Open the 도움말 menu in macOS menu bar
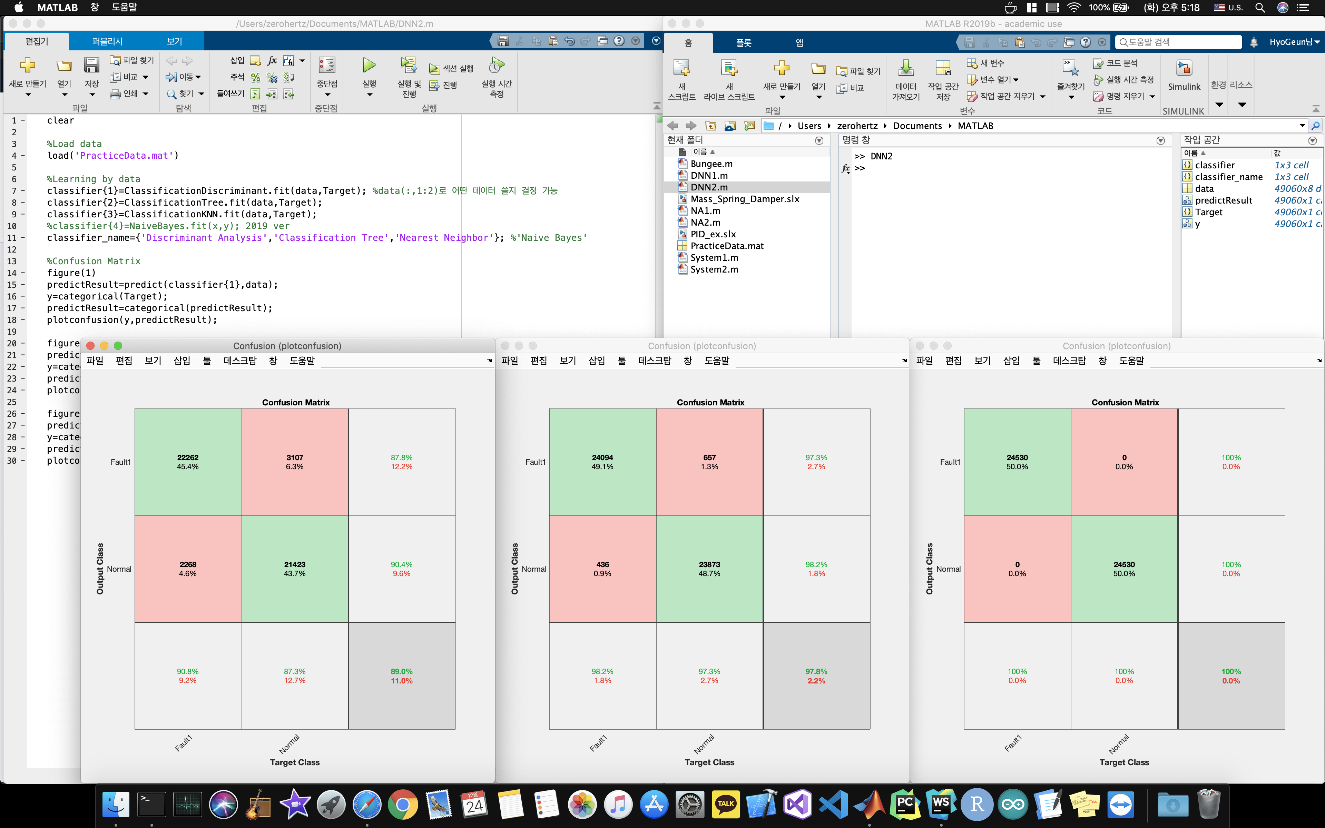Image resolution: width=1325 pixels, height=828 pixels. 124,8
